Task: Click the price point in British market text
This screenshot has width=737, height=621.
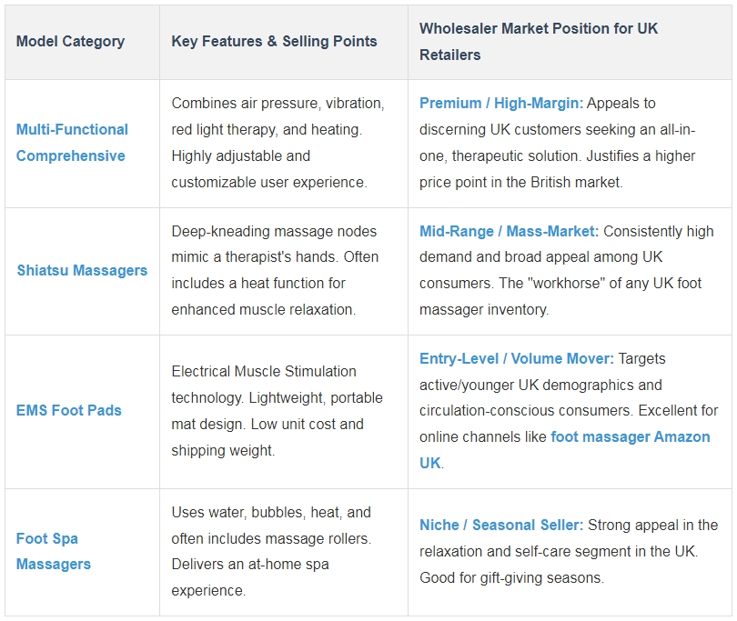Action: tap(520, 182)
